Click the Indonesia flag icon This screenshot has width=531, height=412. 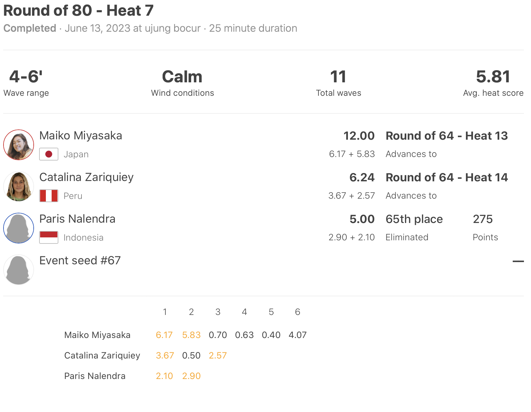tap(49, 237)
